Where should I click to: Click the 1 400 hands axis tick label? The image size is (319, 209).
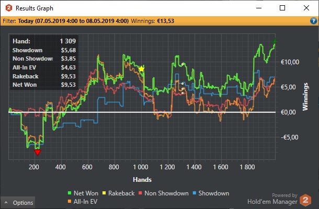[x=194, y=167]
